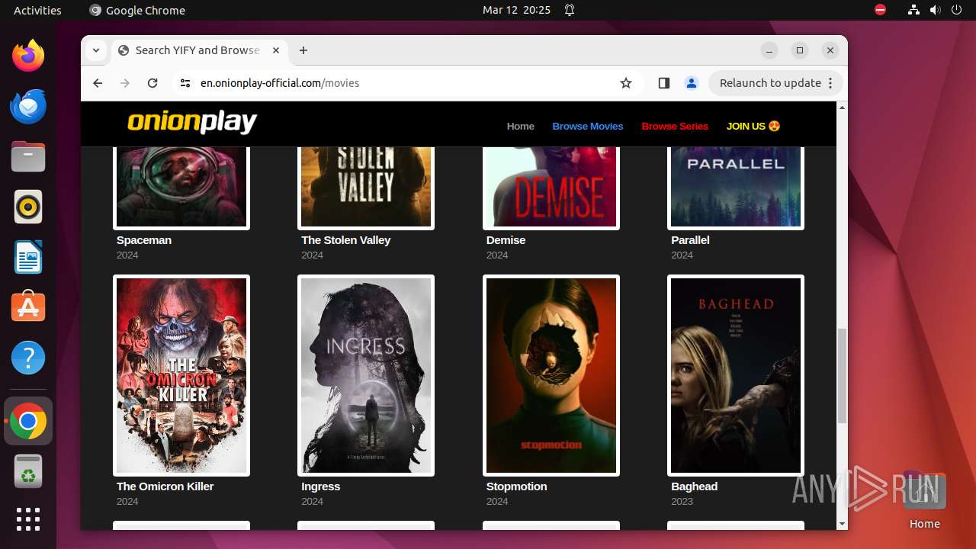Image resolution: width=976 pixels, height=549 pixels.
Task: Open the Files manager in dock
Action: [28, 156]
